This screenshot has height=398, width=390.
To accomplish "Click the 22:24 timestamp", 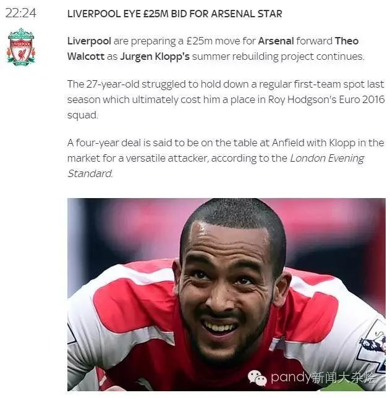I will pos(21,14).
